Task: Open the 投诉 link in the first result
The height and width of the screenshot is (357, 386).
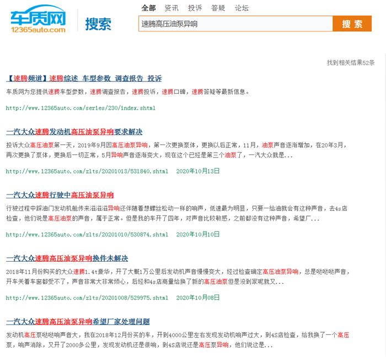Action: [154, 78]
